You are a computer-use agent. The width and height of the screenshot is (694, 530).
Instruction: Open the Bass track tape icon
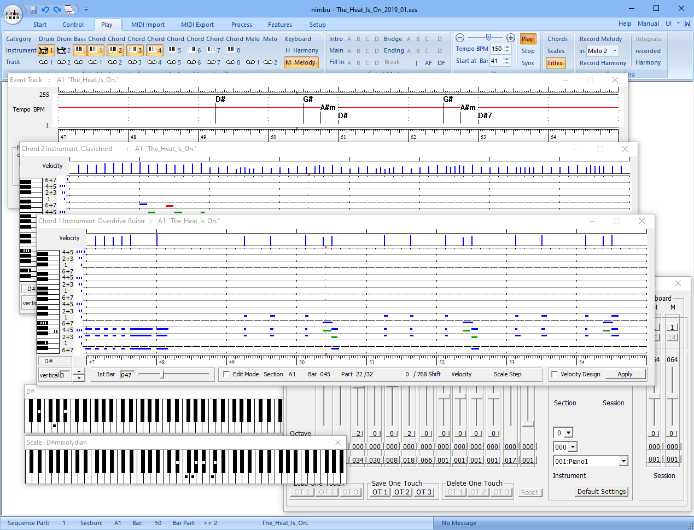(x=79, y=62)
